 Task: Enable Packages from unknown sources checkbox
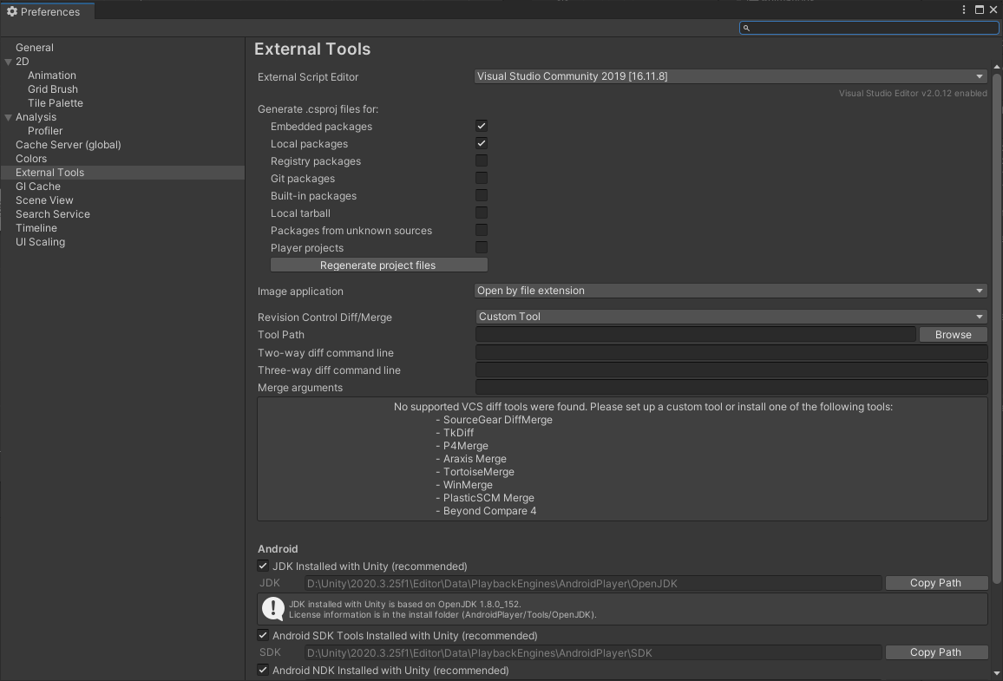(481, 230)
